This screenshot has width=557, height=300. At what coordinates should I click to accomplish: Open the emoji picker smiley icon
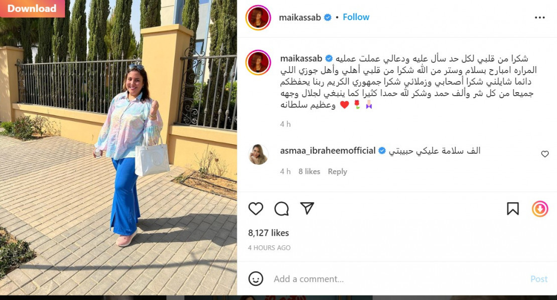256,279
